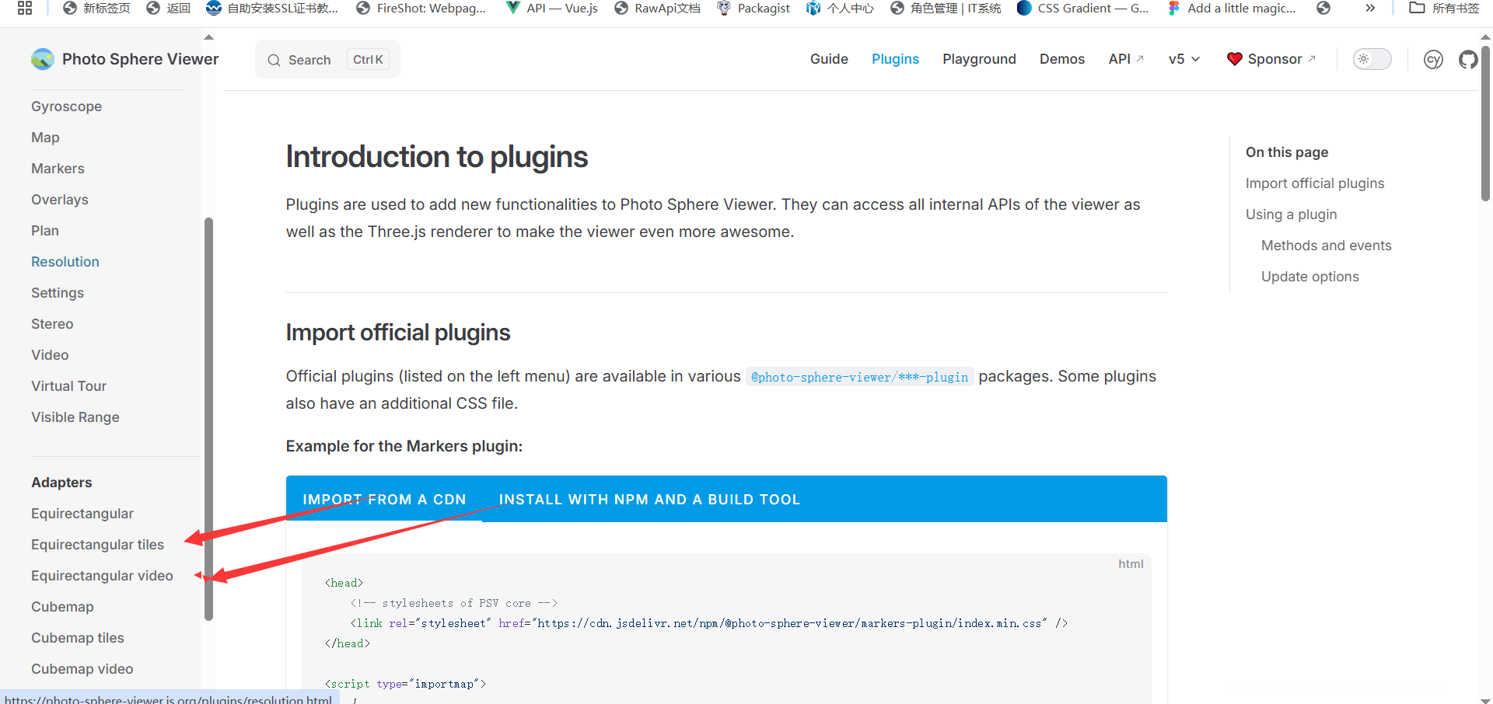Open Gyroscope in the sidebar

[66, 106]
